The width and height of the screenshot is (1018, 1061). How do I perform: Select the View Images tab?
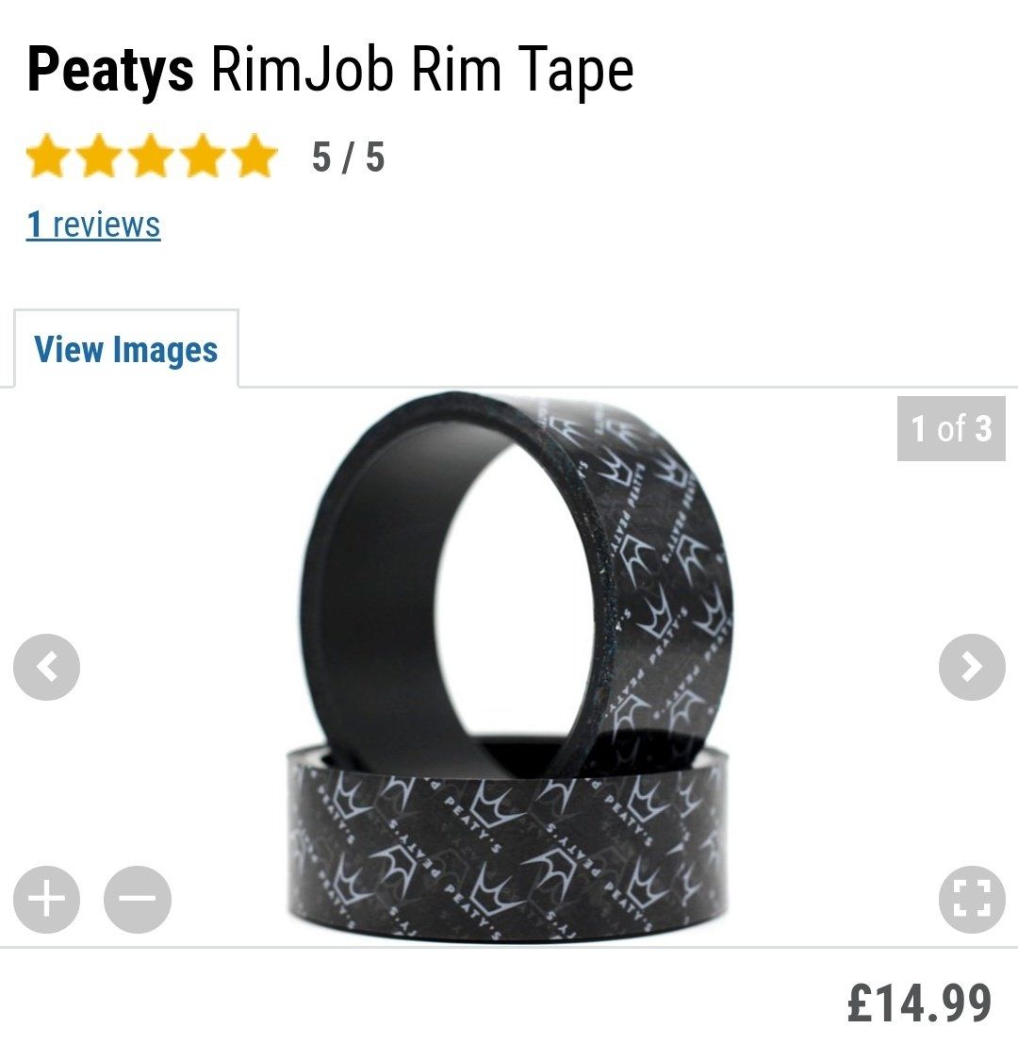point(125,349)
